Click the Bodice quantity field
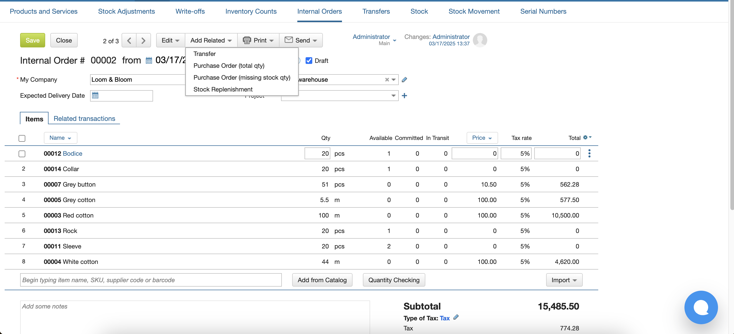Viewport: 734px width, 334px height. click(x=317, y=154)
